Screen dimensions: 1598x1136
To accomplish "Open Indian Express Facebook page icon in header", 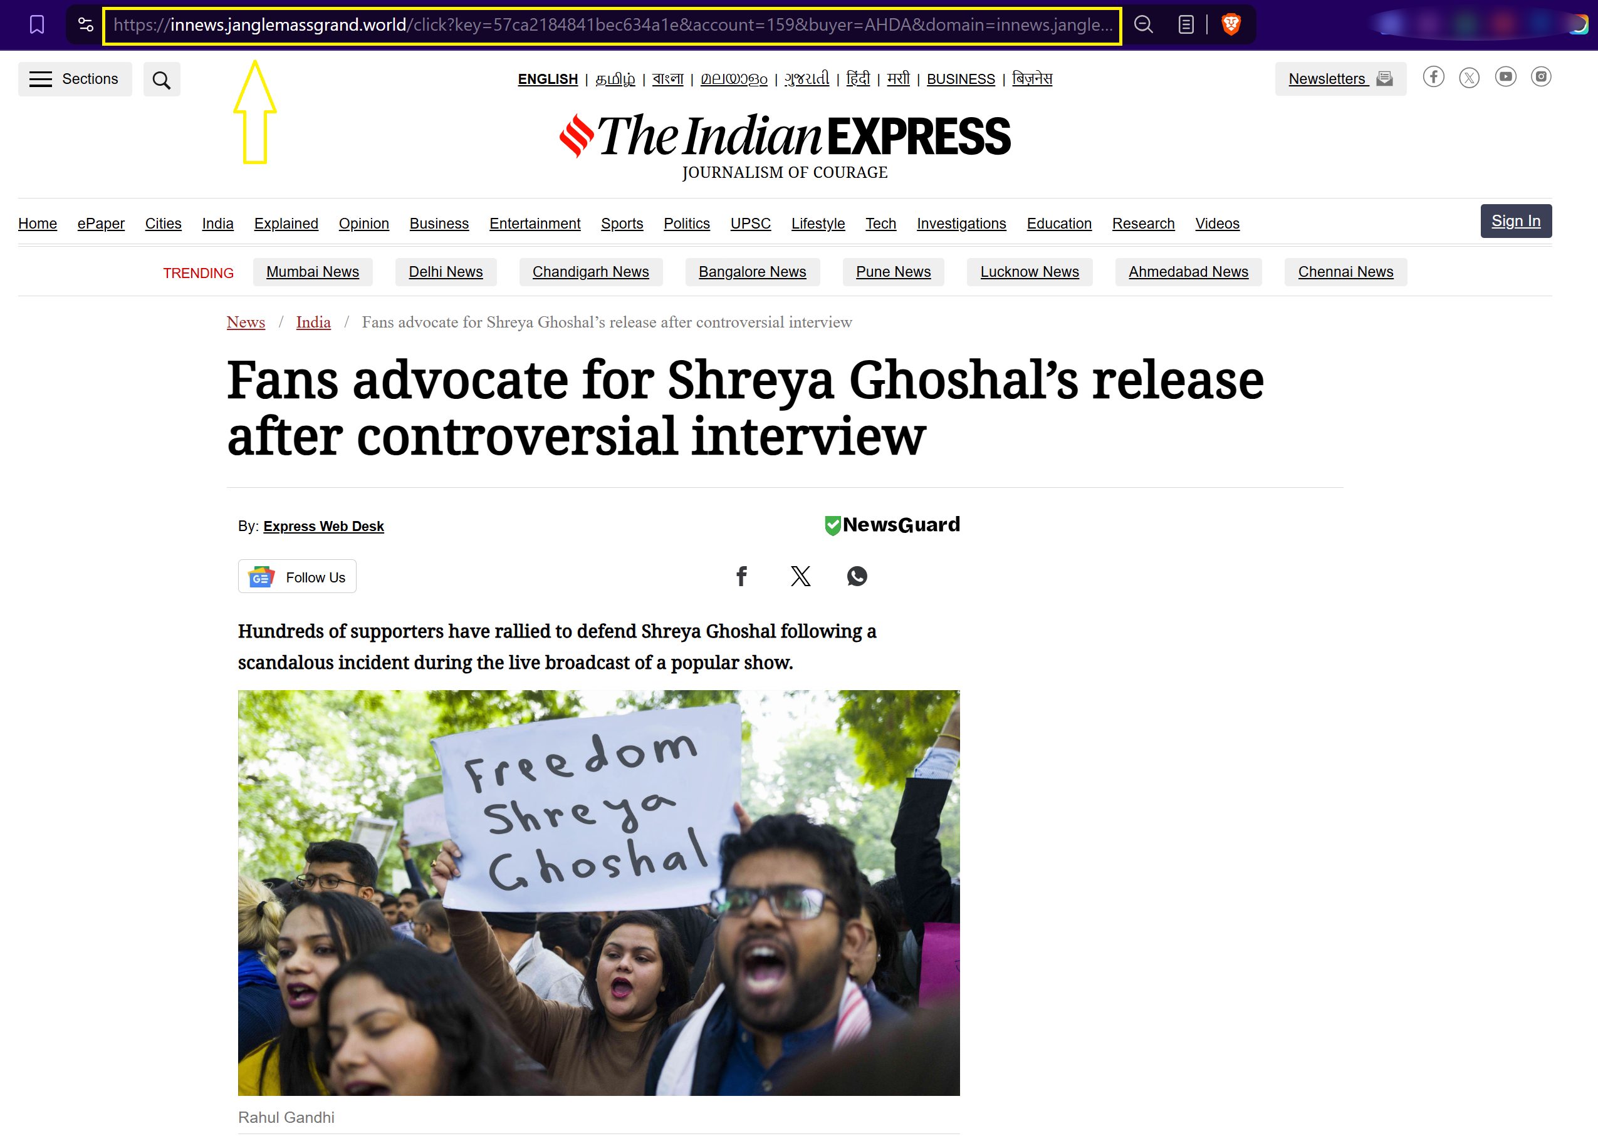I will 1433,77.
